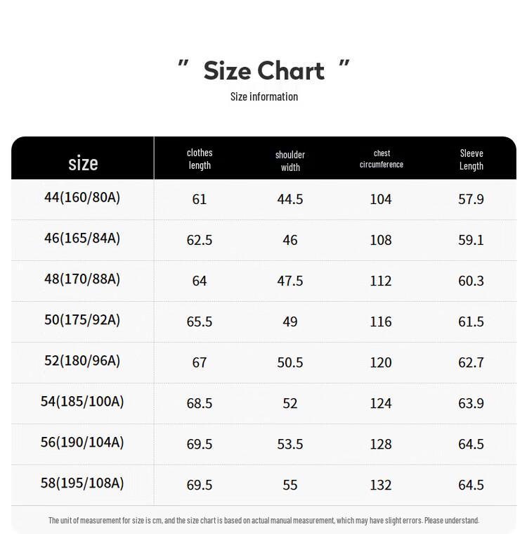This screenshot has height=534, width=527.
Task: Click the "chest circumference" column header
Action: (382, 159)
